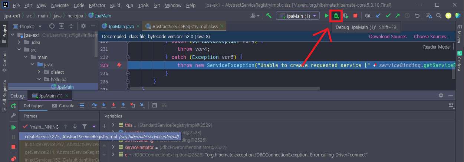Open the Git menu

(157, 6)
